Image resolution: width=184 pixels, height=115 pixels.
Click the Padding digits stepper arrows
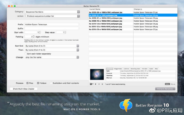(x=34, y=37)
